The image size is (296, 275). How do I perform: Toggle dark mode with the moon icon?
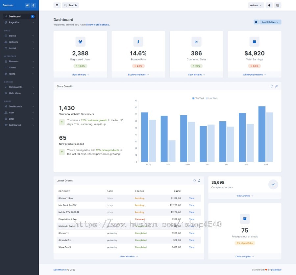pos(34,5)
